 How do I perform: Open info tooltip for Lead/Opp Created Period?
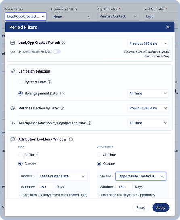63,43
